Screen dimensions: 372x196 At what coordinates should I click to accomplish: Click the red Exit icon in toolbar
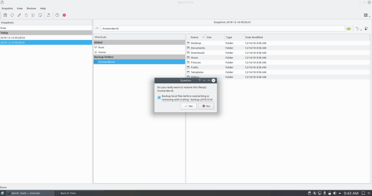click(64, 15)
